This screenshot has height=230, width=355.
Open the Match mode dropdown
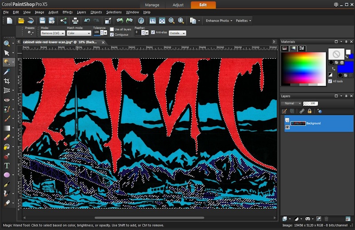(79, 33)
